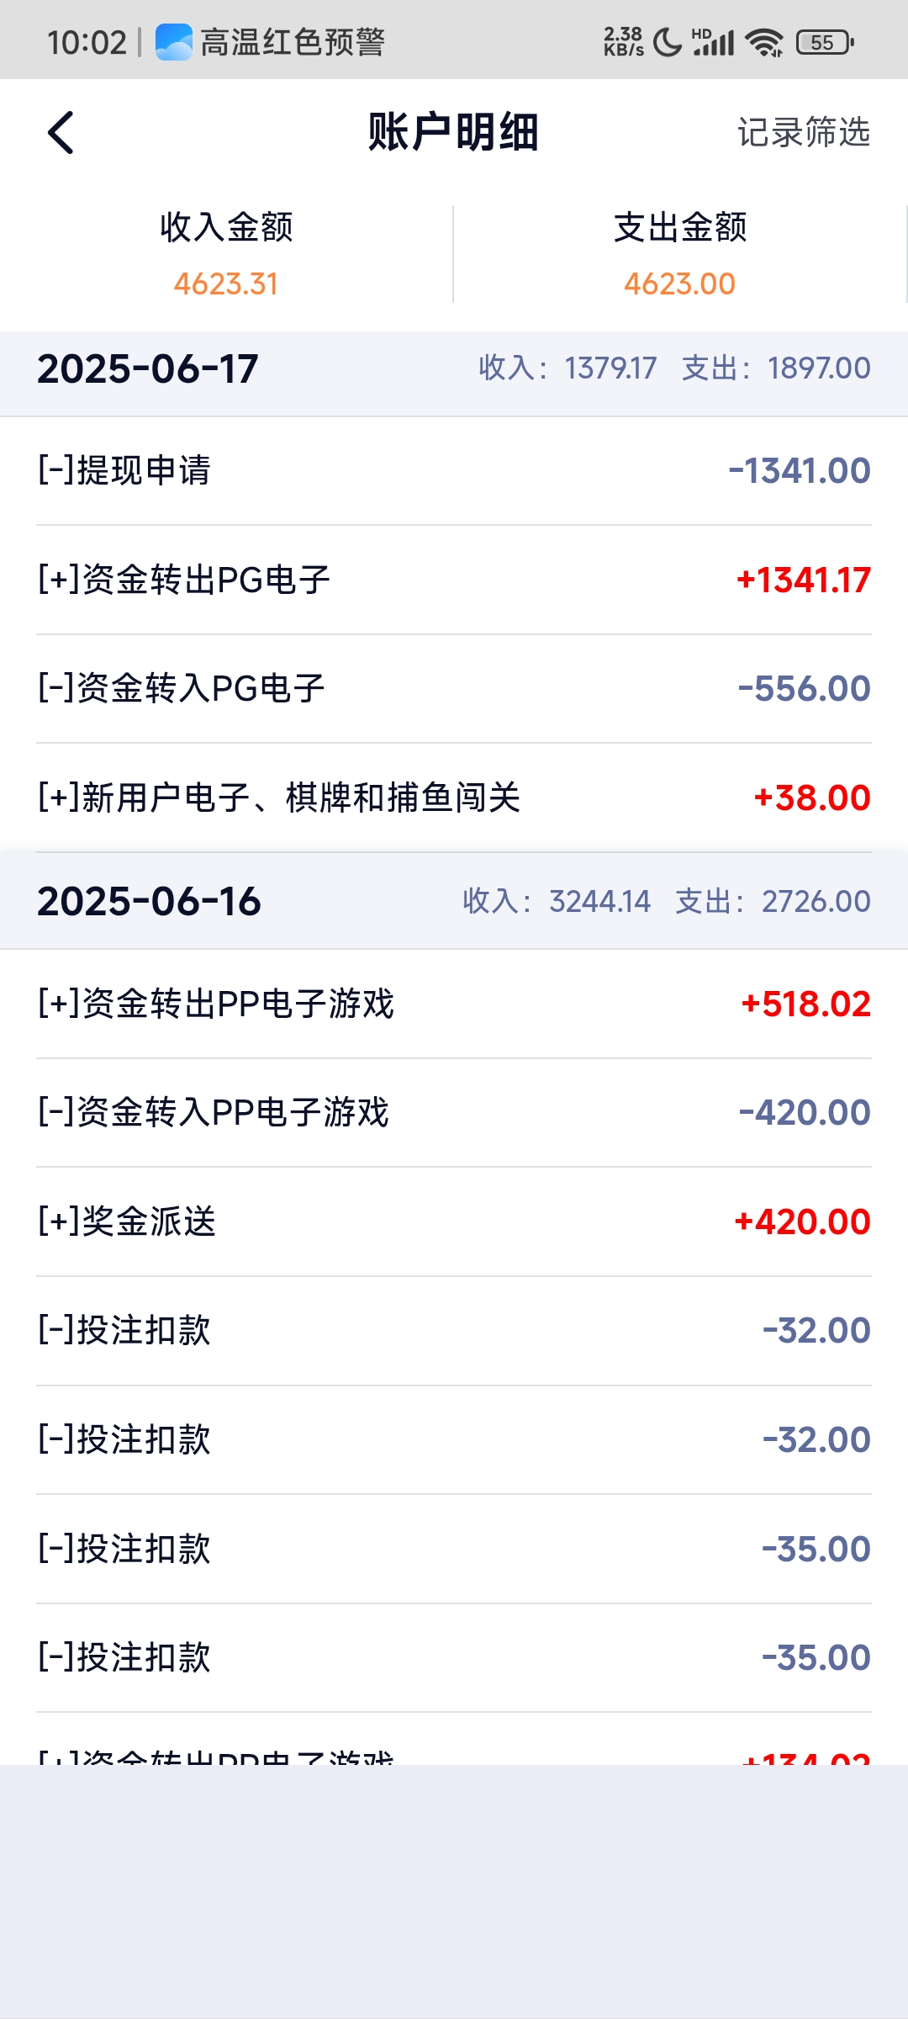Tap the 2025-06-17 date header

click(148, 368)
